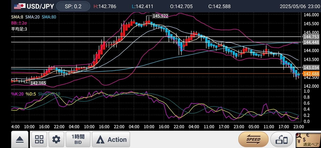The width and height of the screenshot is (321, 148).
Task: Tap the 146.000 price axis label
Action: [x=312, y=15]
